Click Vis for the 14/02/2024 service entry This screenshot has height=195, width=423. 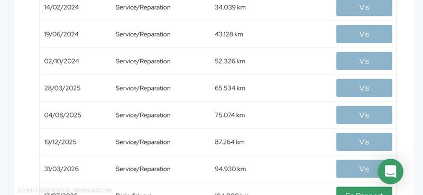tap(364, 7)
